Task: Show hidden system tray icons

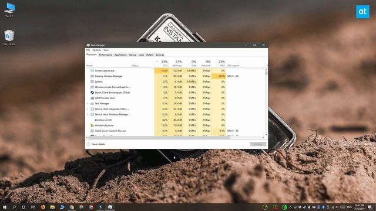Action: click(x=290, y=207)
